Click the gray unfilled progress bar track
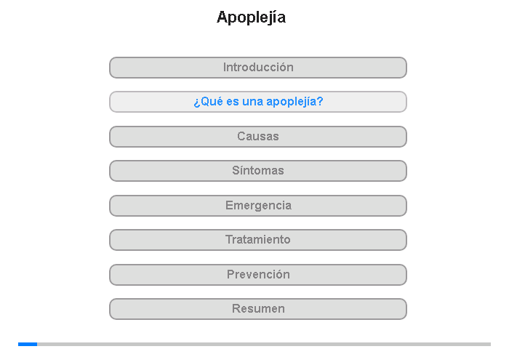The height and width of the screenshot is (349, 509). [264, 344]
